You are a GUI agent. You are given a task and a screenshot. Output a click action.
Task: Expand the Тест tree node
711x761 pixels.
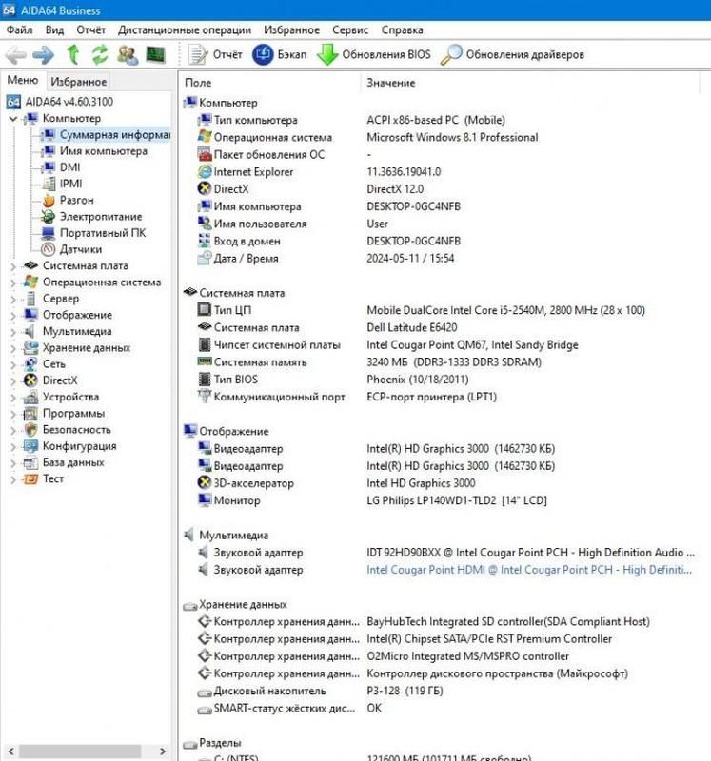(12, 479)
